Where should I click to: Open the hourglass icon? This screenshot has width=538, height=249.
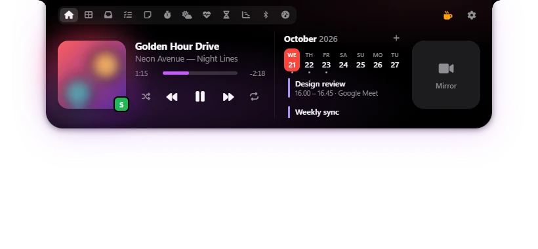(x=226, y=15)
